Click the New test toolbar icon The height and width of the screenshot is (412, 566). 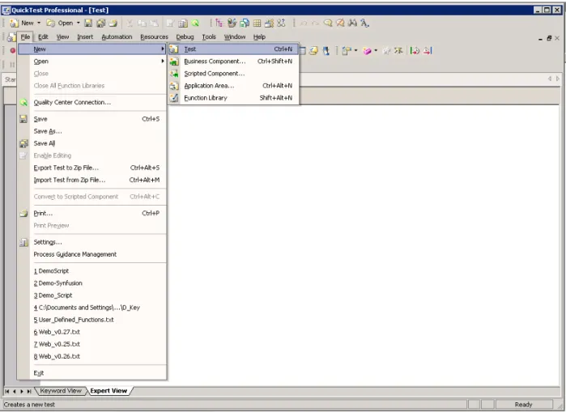tap(14, 23)
